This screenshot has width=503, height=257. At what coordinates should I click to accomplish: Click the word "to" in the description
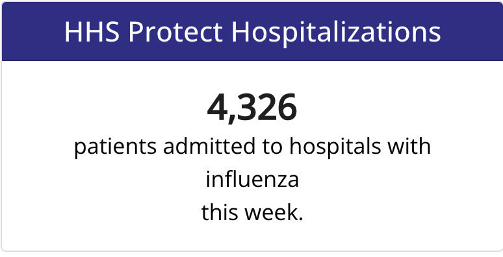point(272,147)
